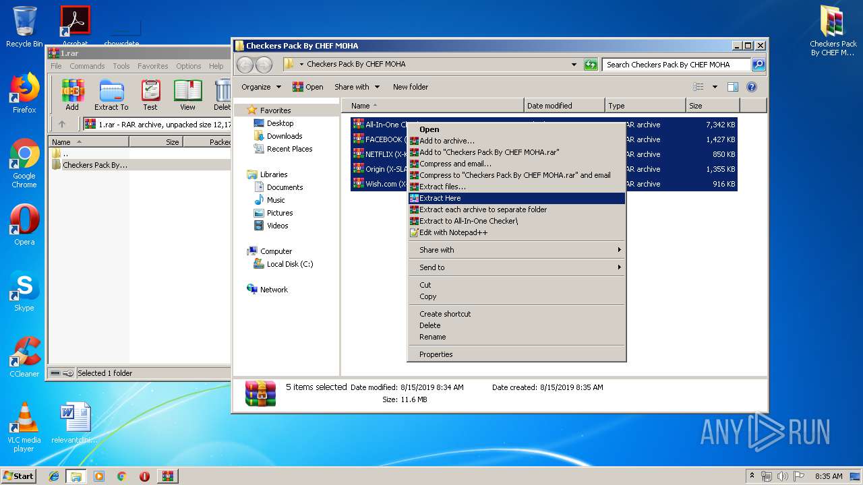
Task: Click Opera taskbar icon
Action: click(x=144, y=476)
